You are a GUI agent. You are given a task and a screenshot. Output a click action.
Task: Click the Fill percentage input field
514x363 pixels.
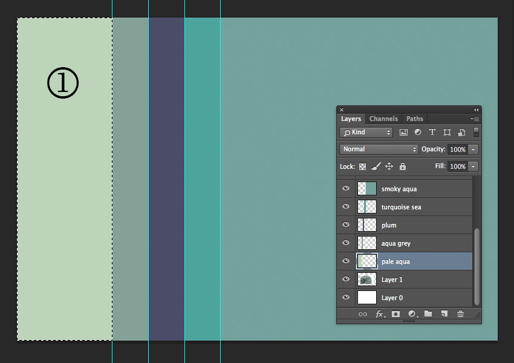[x=458, y=166]
